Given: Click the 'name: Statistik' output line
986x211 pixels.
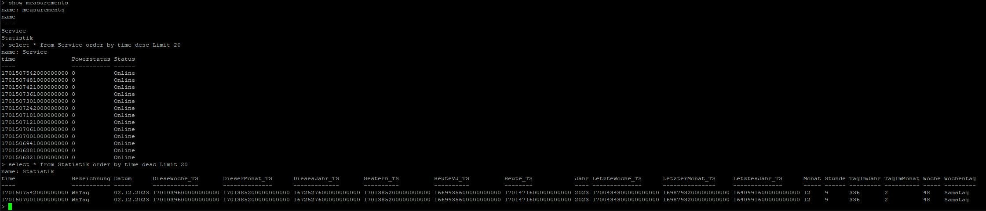Looking at the screenshot, I should [28, 171].
